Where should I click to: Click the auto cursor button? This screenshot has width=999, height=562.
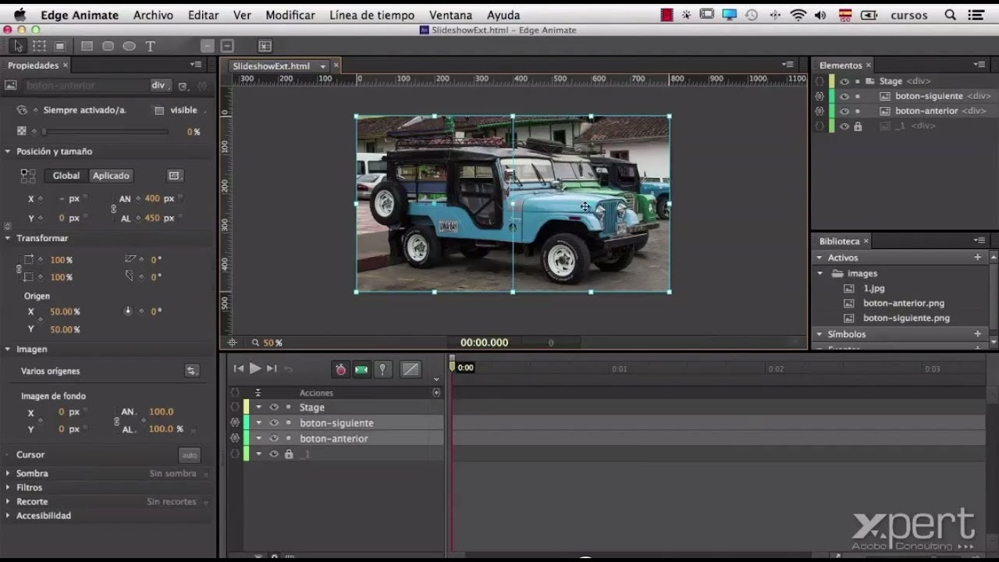pos(189,455)
